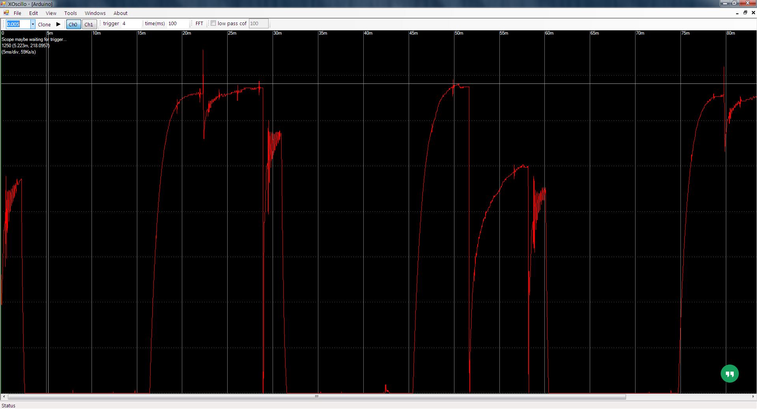This screenshot has width=757, height=409.
Task: Expand the time-per-division dropdown arrow
Action: pyautogui.click(x=33, y=24)
